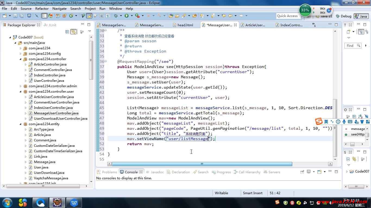Select the Java perspective button

click(x=361, y=16)
